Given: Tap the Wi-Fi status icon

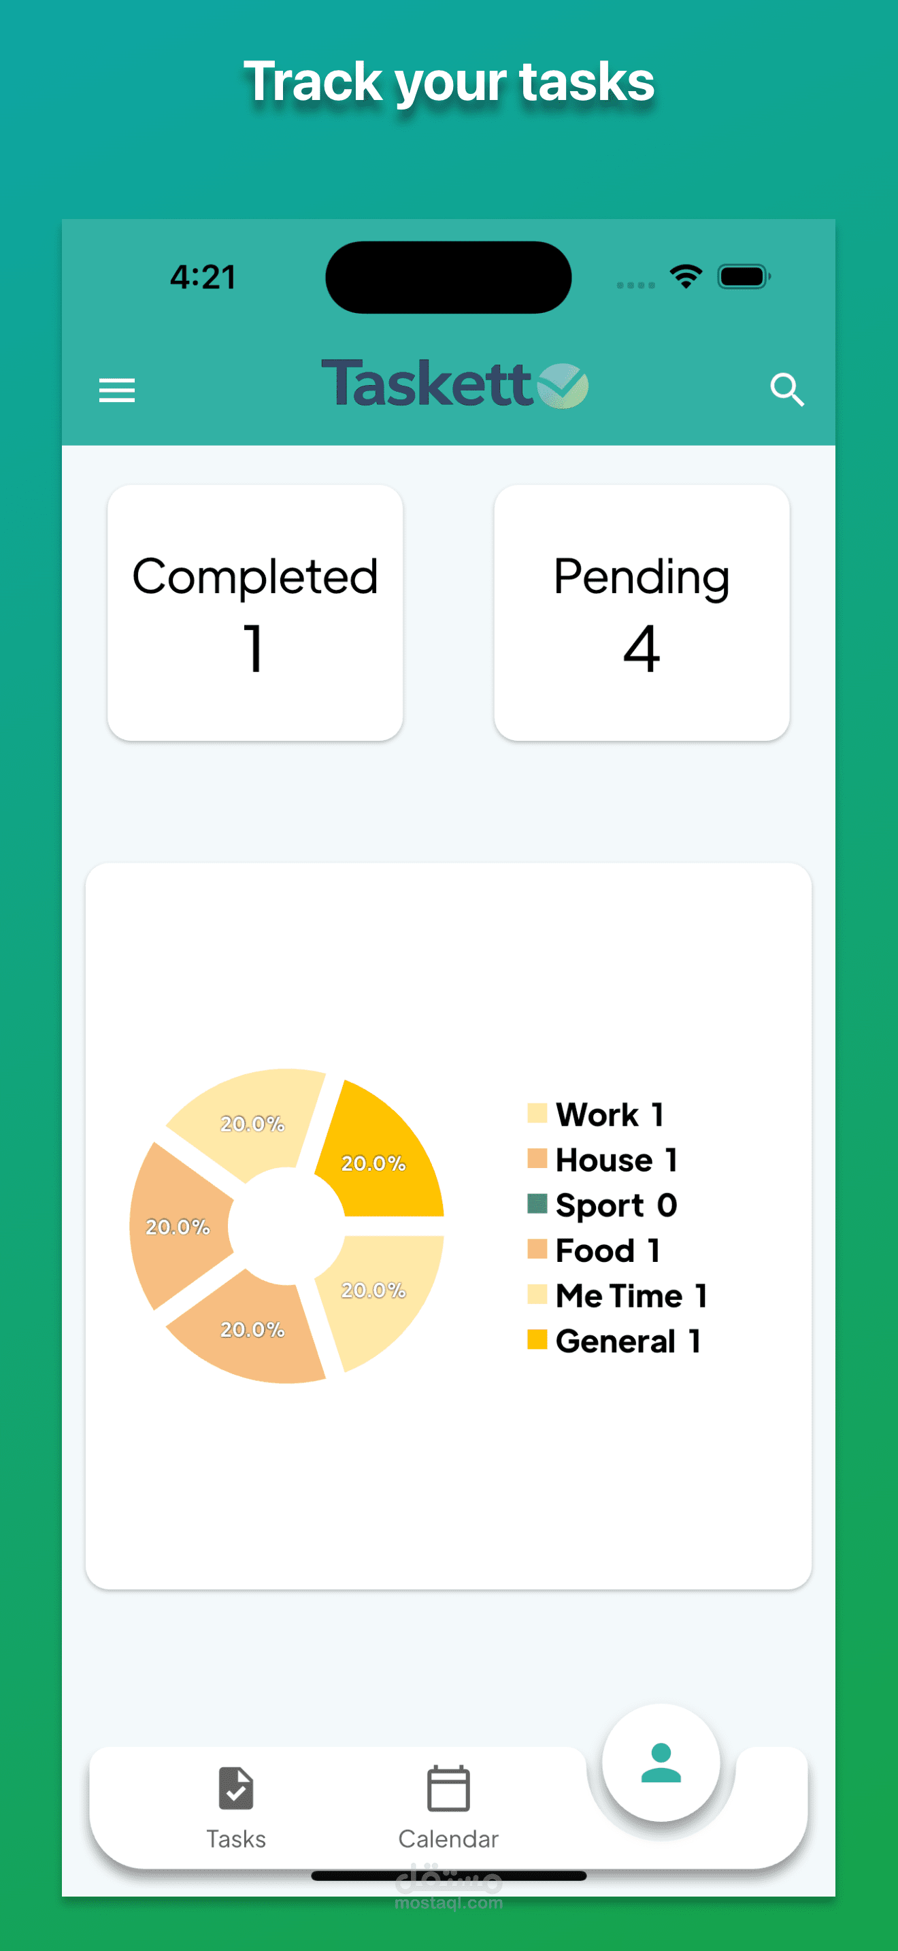Looking at the screenshot, I should coord(686,276).
